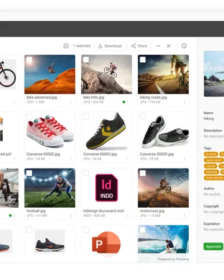The width and height of the screenshot is (224, 280).
Task: Check the motocross.jpg checkbox
Action: coord(143,173)
